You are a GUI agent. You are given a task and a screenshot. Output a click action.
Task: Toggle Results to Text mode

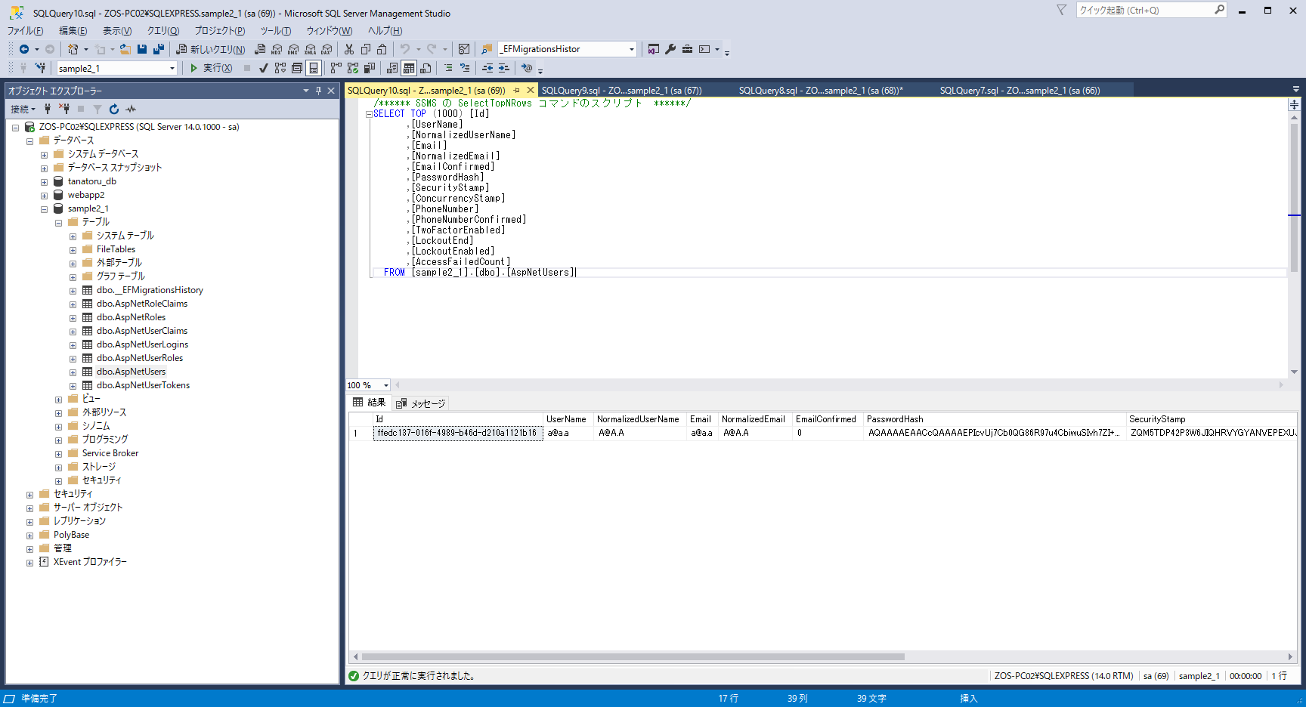392,68
